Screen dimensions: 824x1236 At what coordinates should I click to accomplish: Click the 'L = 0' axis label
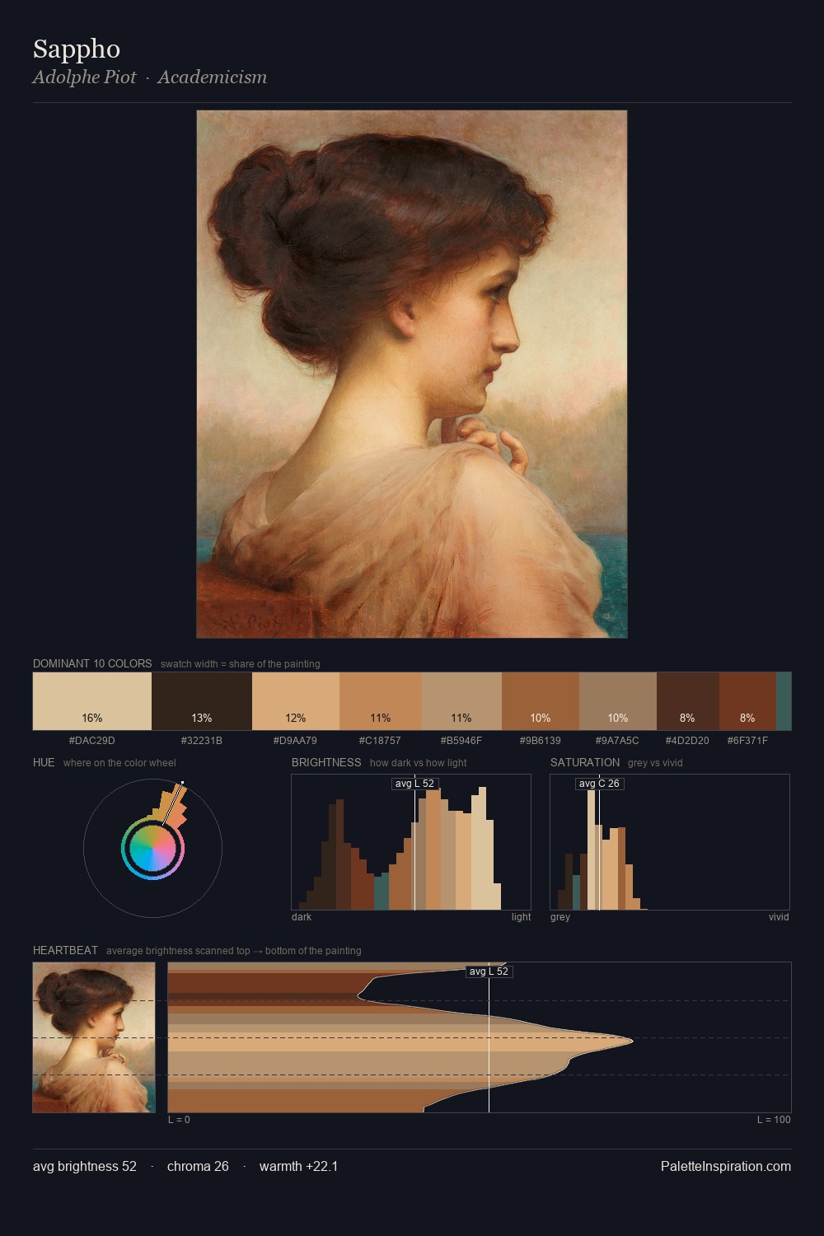point(179,1120)
